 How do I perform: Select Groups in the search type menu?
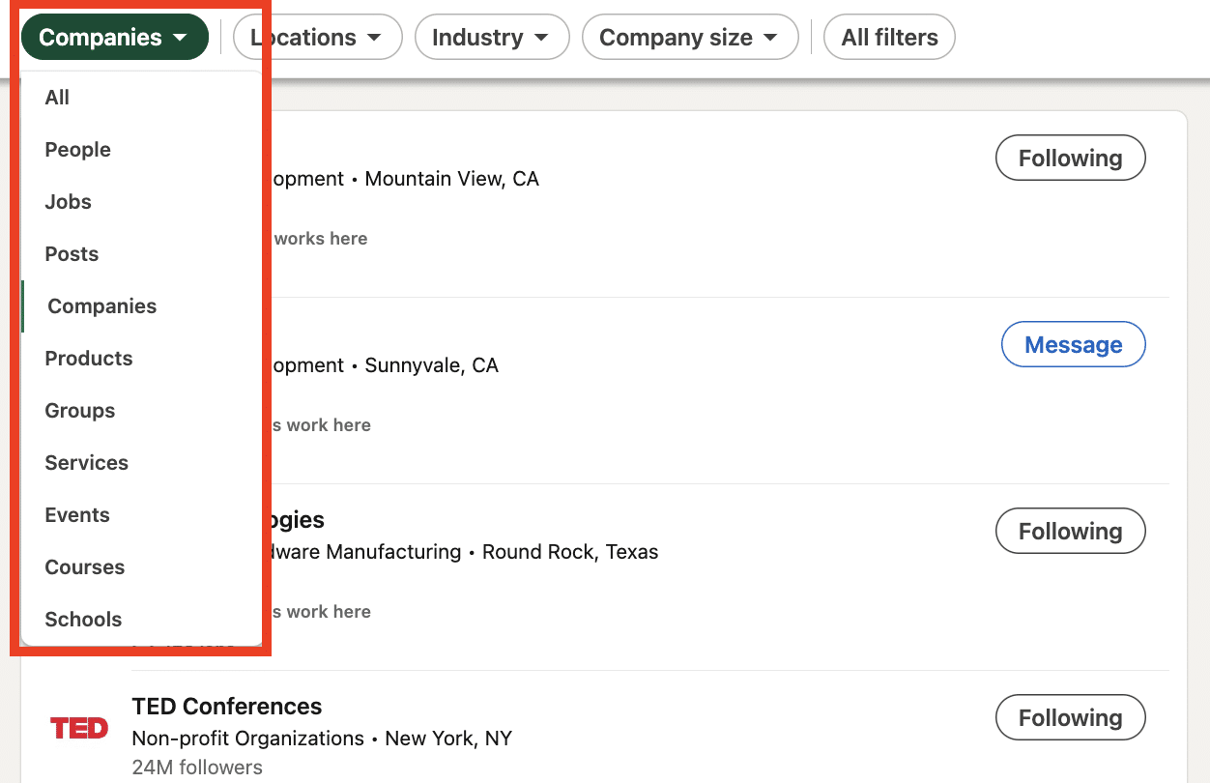79,410
